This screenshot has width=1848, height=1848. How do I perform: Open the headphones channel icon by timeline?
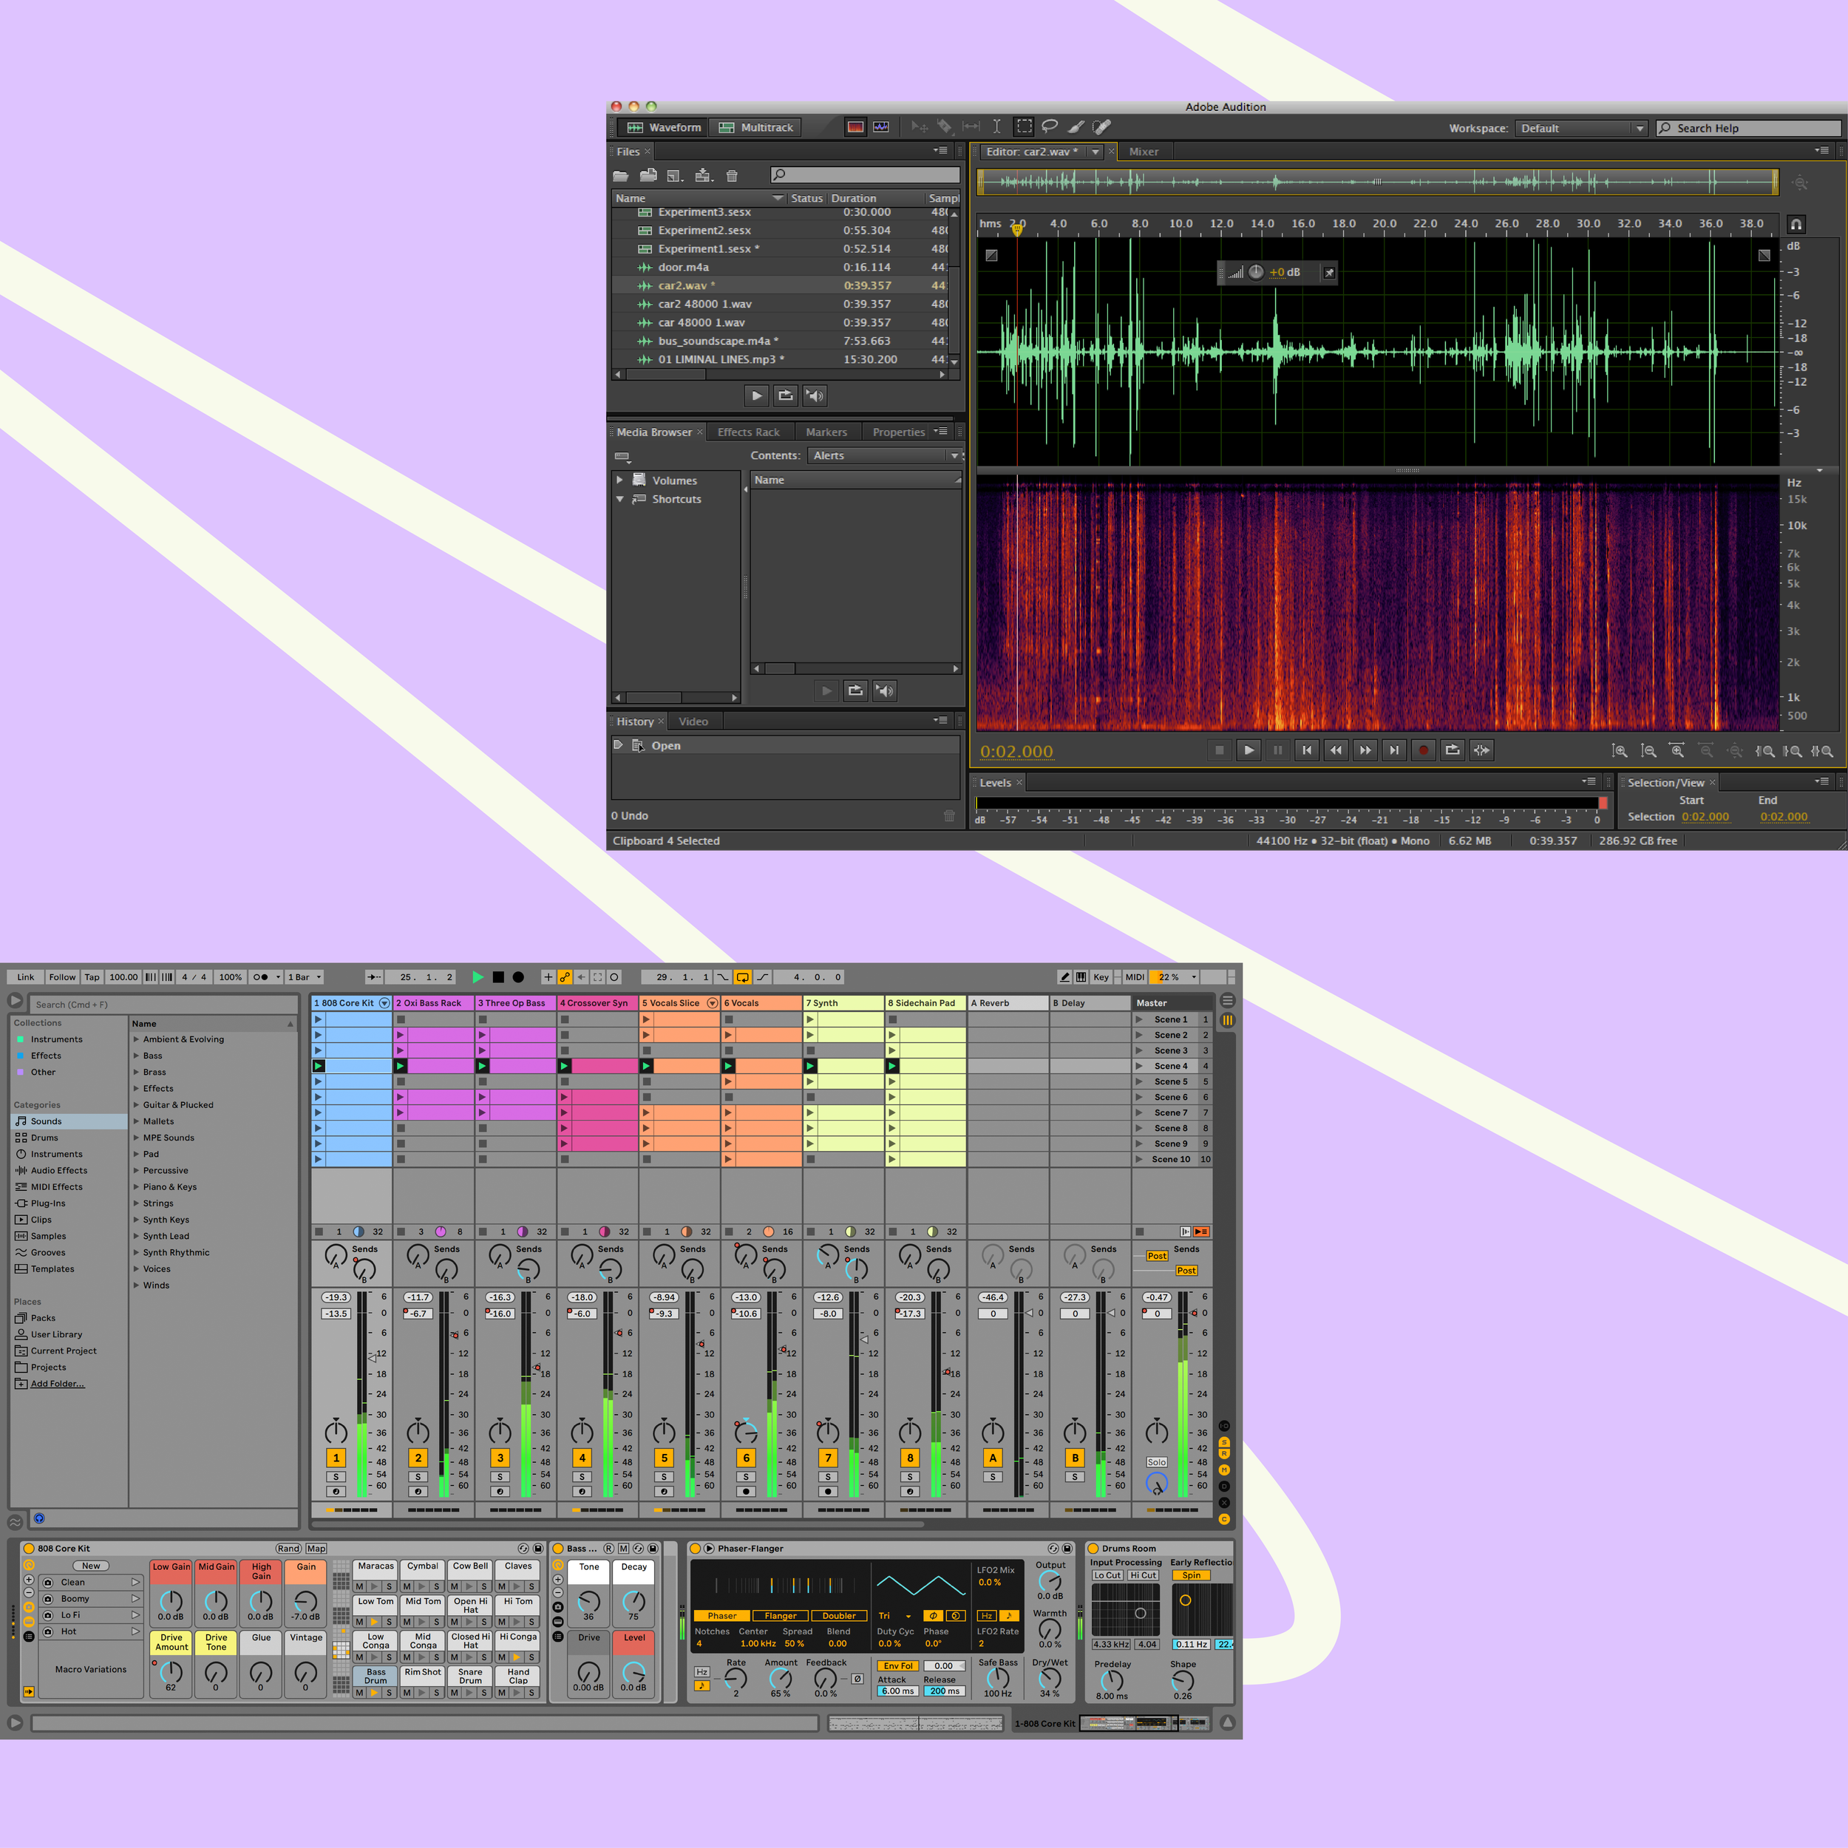[x=1796, y=224]
